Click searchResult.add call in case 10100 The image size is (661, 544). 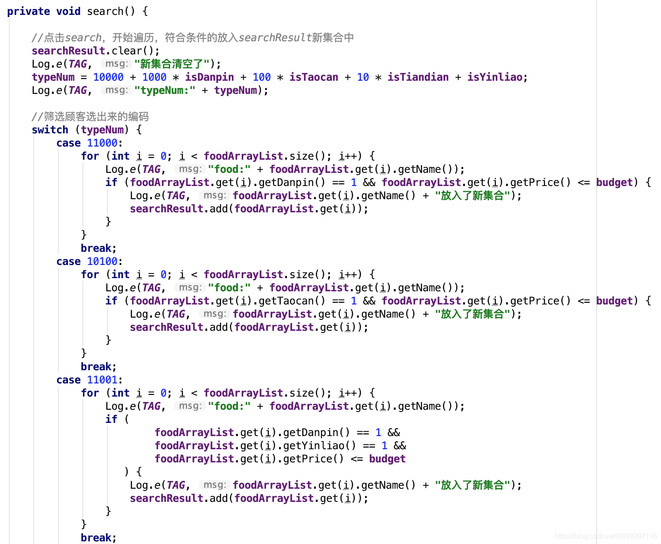[249, 327]
